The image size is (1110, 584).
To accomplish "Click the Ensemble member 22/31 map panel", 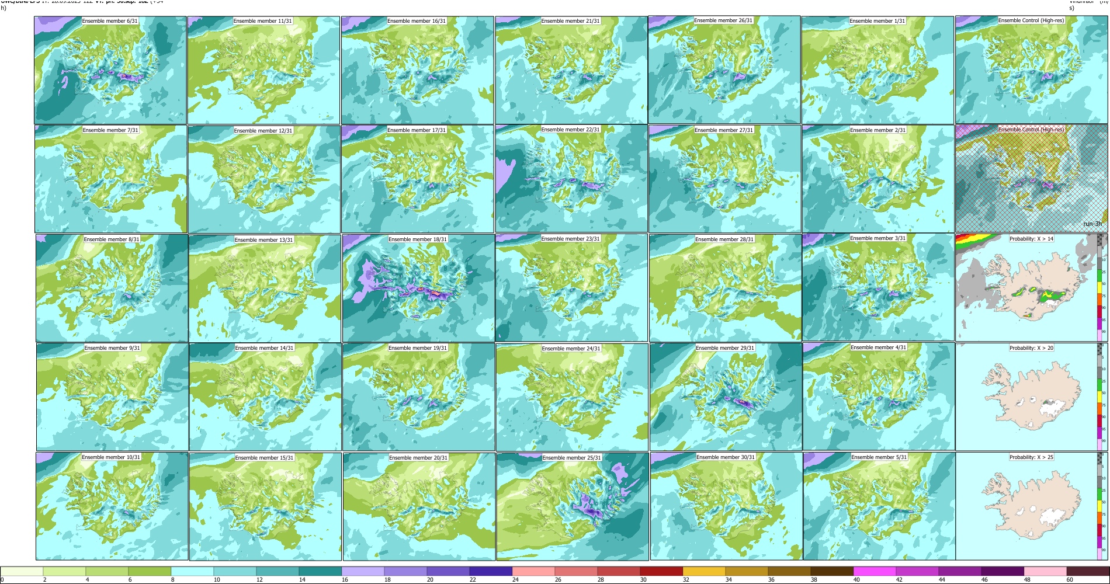I will coord(571,179).
